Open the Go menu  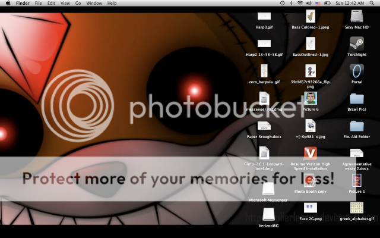pos(78,3)
